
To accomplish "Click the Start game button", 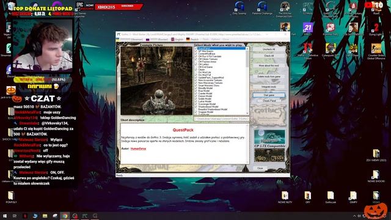I will [x=269, y=95].
